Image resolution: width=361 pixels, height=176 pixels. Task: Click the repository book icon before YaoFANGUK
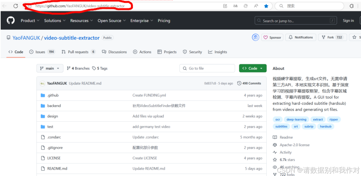pyautogui.click(x=8, y=38)
